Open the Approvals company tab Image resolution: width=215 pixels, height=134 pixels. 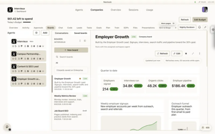38,28
